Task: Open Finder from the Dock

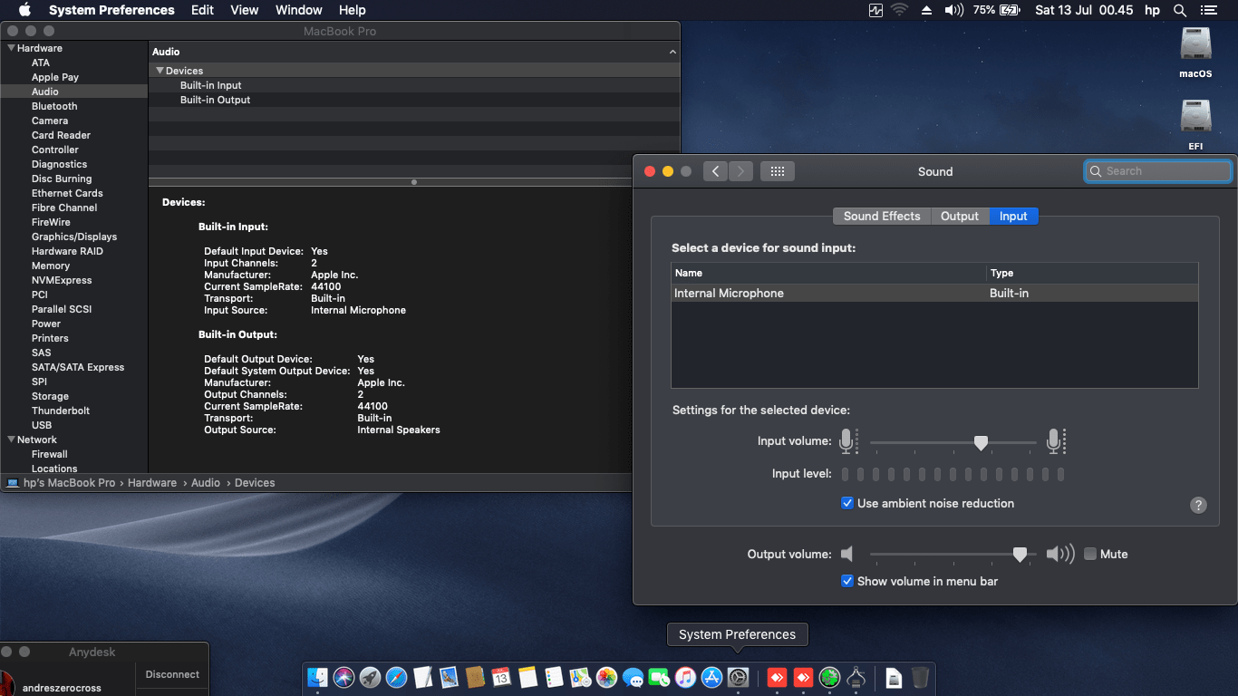Action: (x=317, y=677)
